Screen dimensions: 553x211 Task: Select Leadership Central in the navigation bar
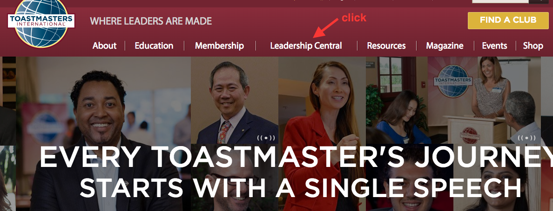(x=306, y=45)
